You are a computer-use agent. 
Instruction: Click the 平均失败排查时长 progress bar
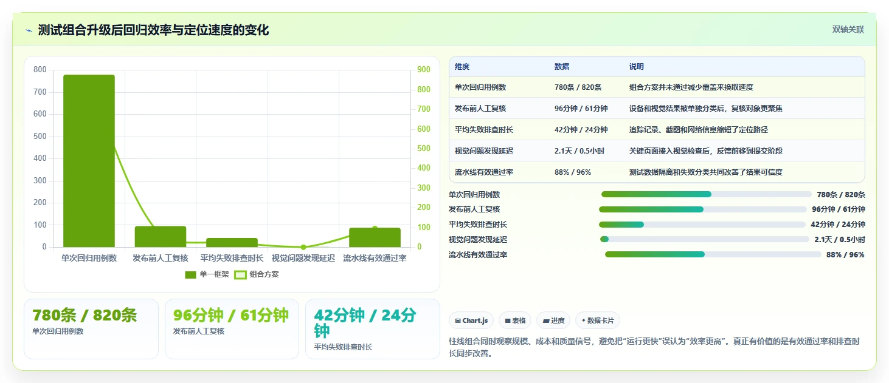[x=702, y=225]
